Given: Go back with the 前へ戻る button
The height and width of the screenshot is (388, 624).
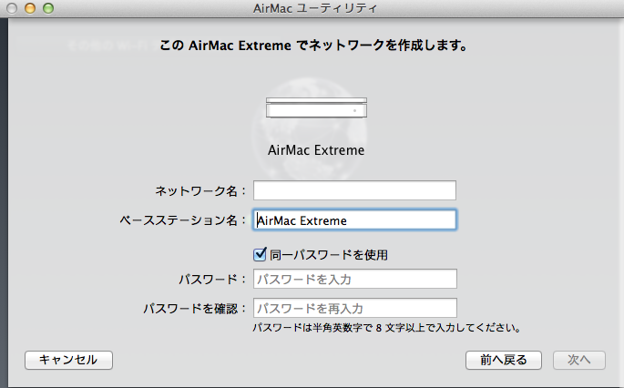Looking at the screenshot, I should (x=503, y=360).
